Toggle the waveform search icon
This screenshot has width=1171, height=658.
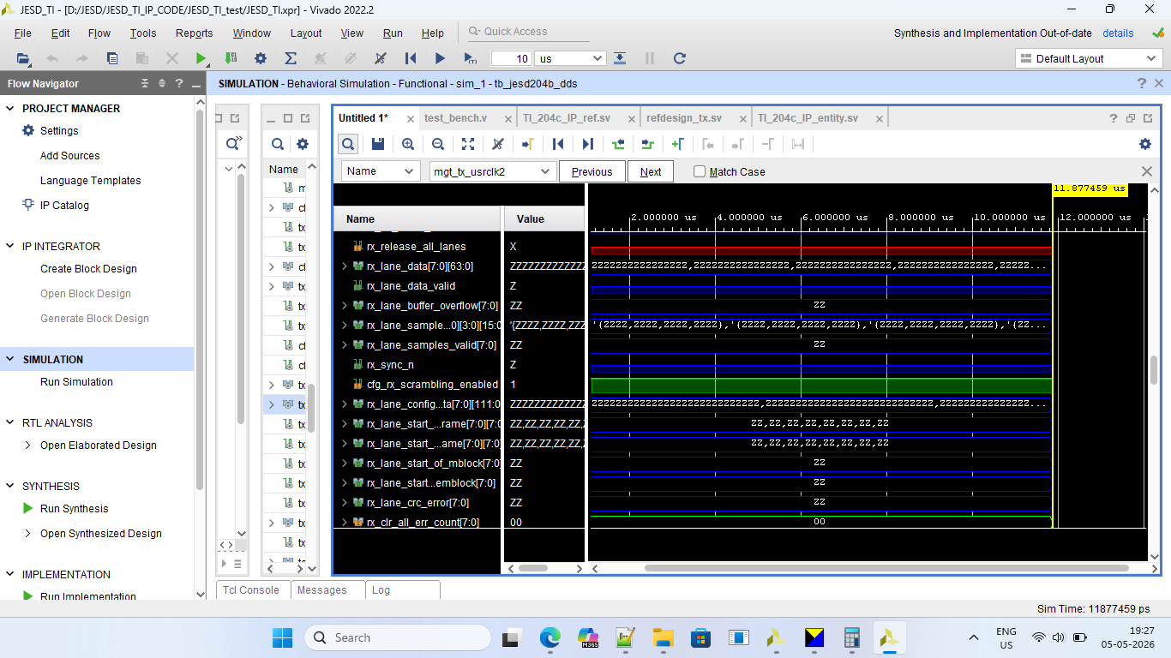[348, 144]
